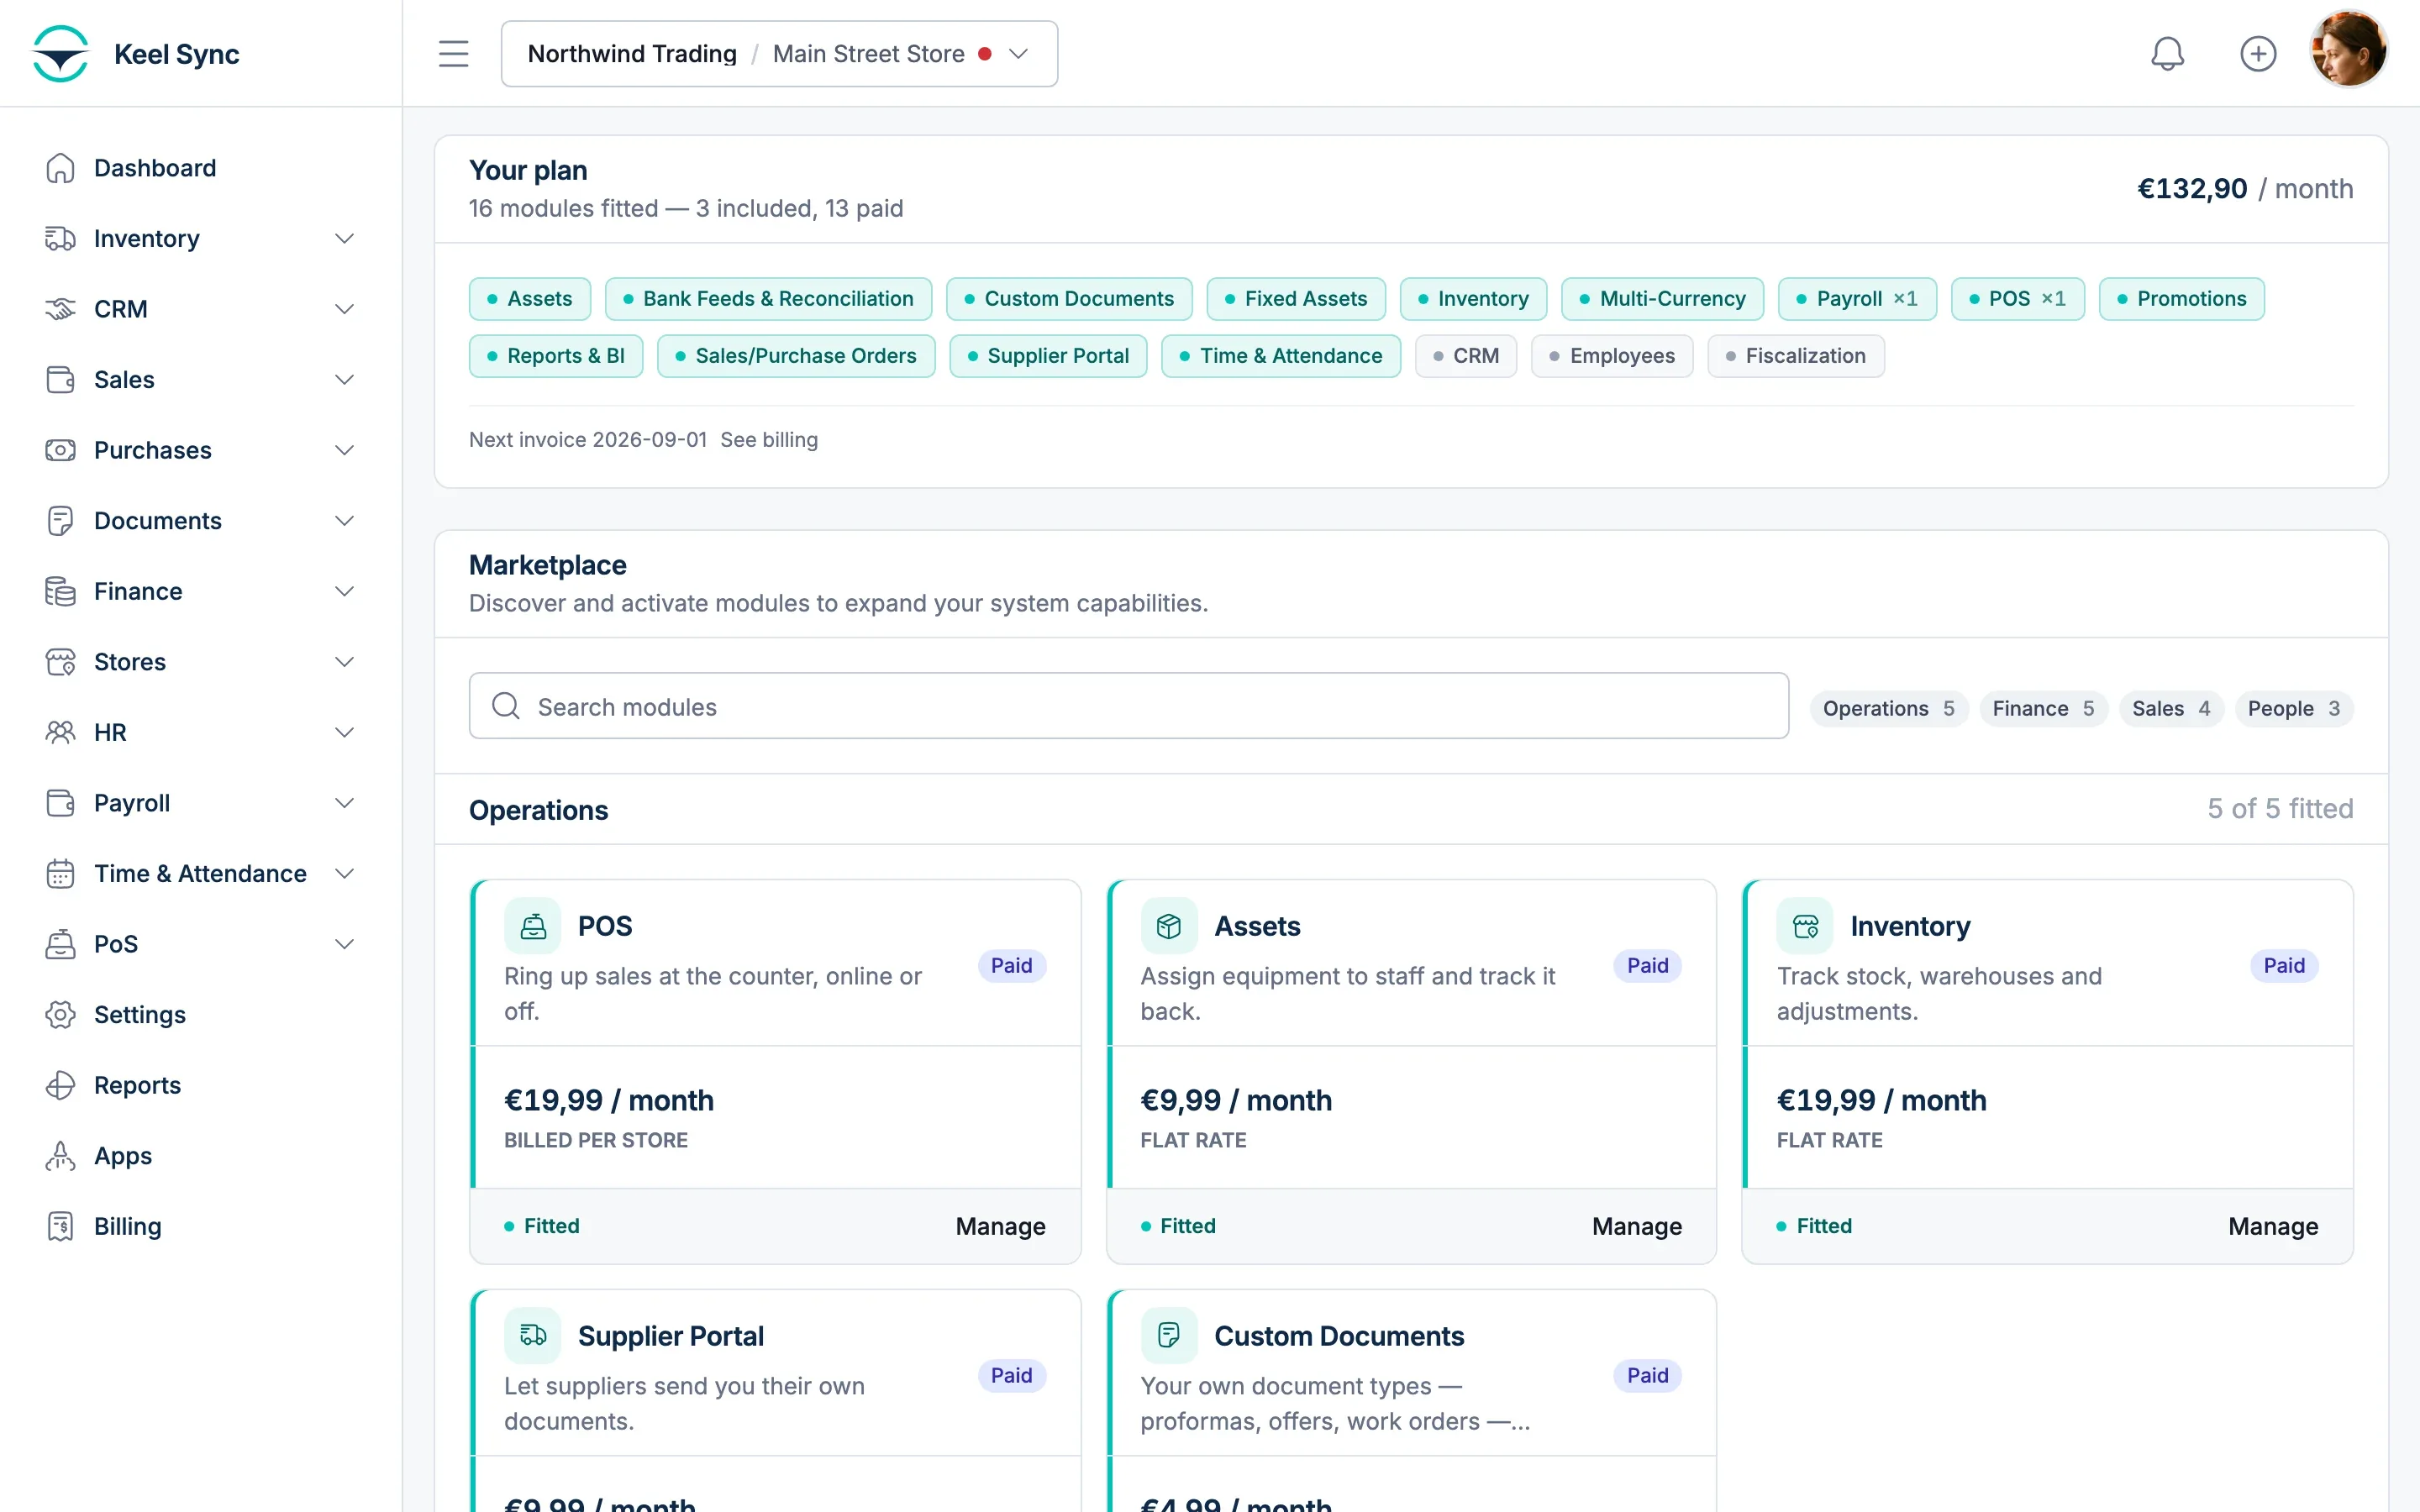
Task: Click the Apps icon in sidebar
Action: click(x=60, y=1156)
